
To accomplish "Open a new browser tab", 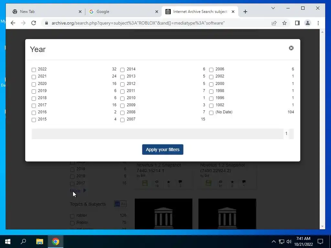I will (245, 12).
